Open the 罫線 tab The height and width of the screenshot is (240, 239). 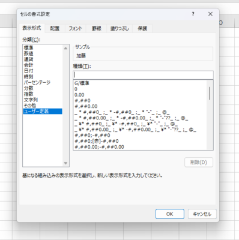point(97,28)
